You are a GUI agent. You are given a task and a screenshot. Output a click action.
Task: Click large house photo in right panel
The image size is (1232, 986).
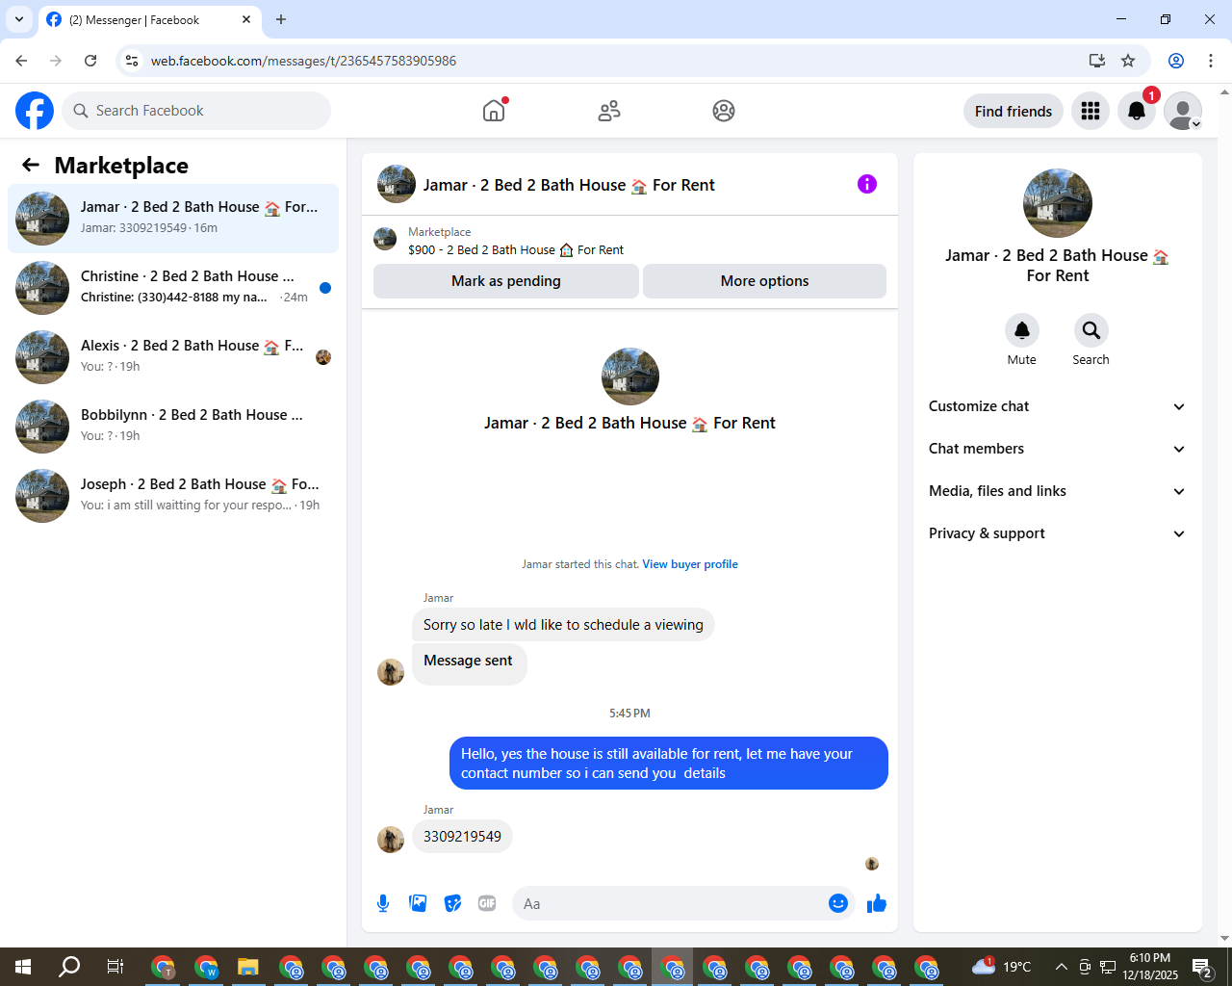pos(1058,203)
